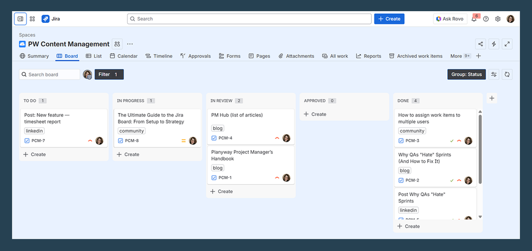Open the "Planyway Project Manager's Handbook" card

click(251, 165)
